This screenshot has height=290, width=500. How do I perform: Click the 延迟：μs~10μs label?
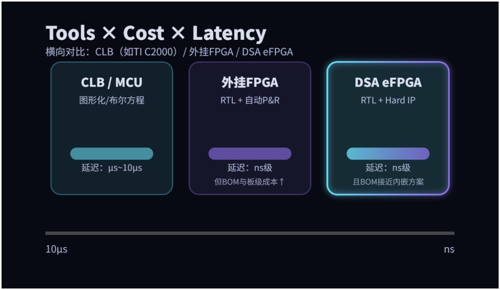click(x=112, y=168)
